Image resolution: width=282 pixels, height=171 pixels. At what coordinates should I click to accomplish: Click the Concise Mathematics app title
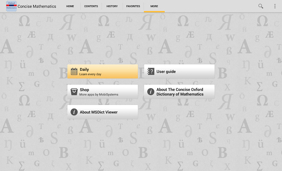(x=37, y=6)
